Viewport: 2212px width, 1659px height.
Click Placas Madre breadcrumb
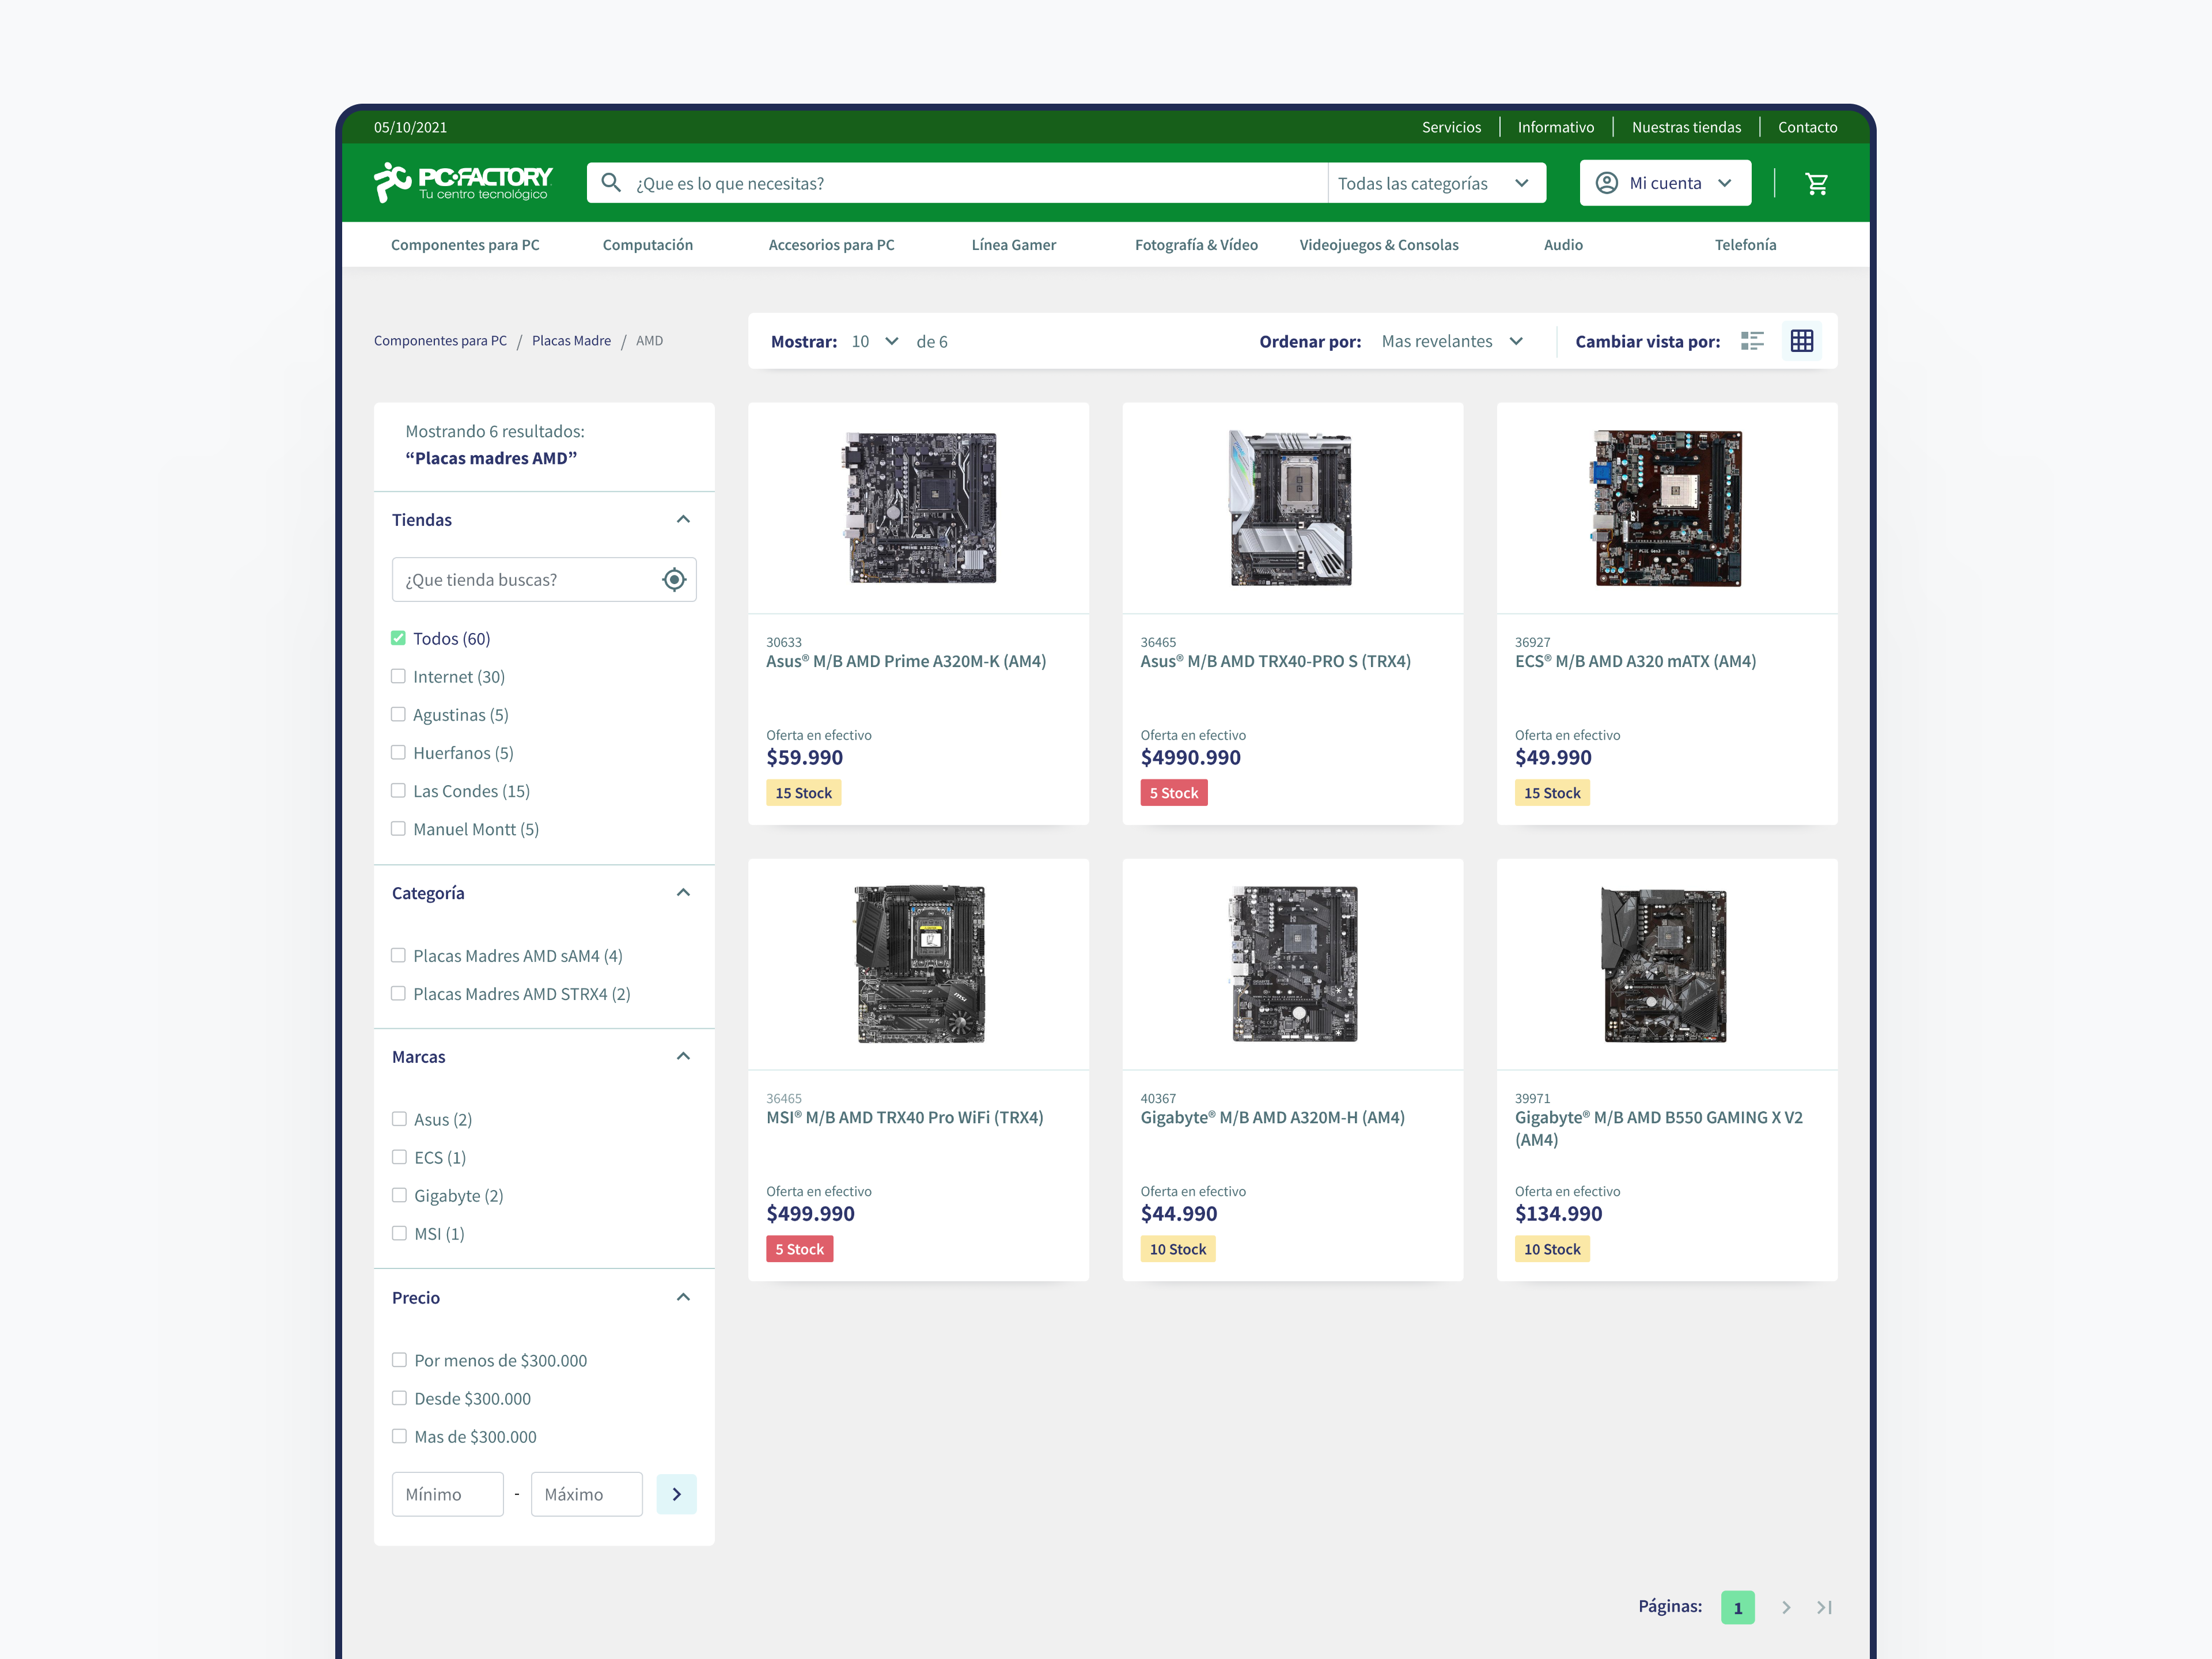(x=571, y=340)
